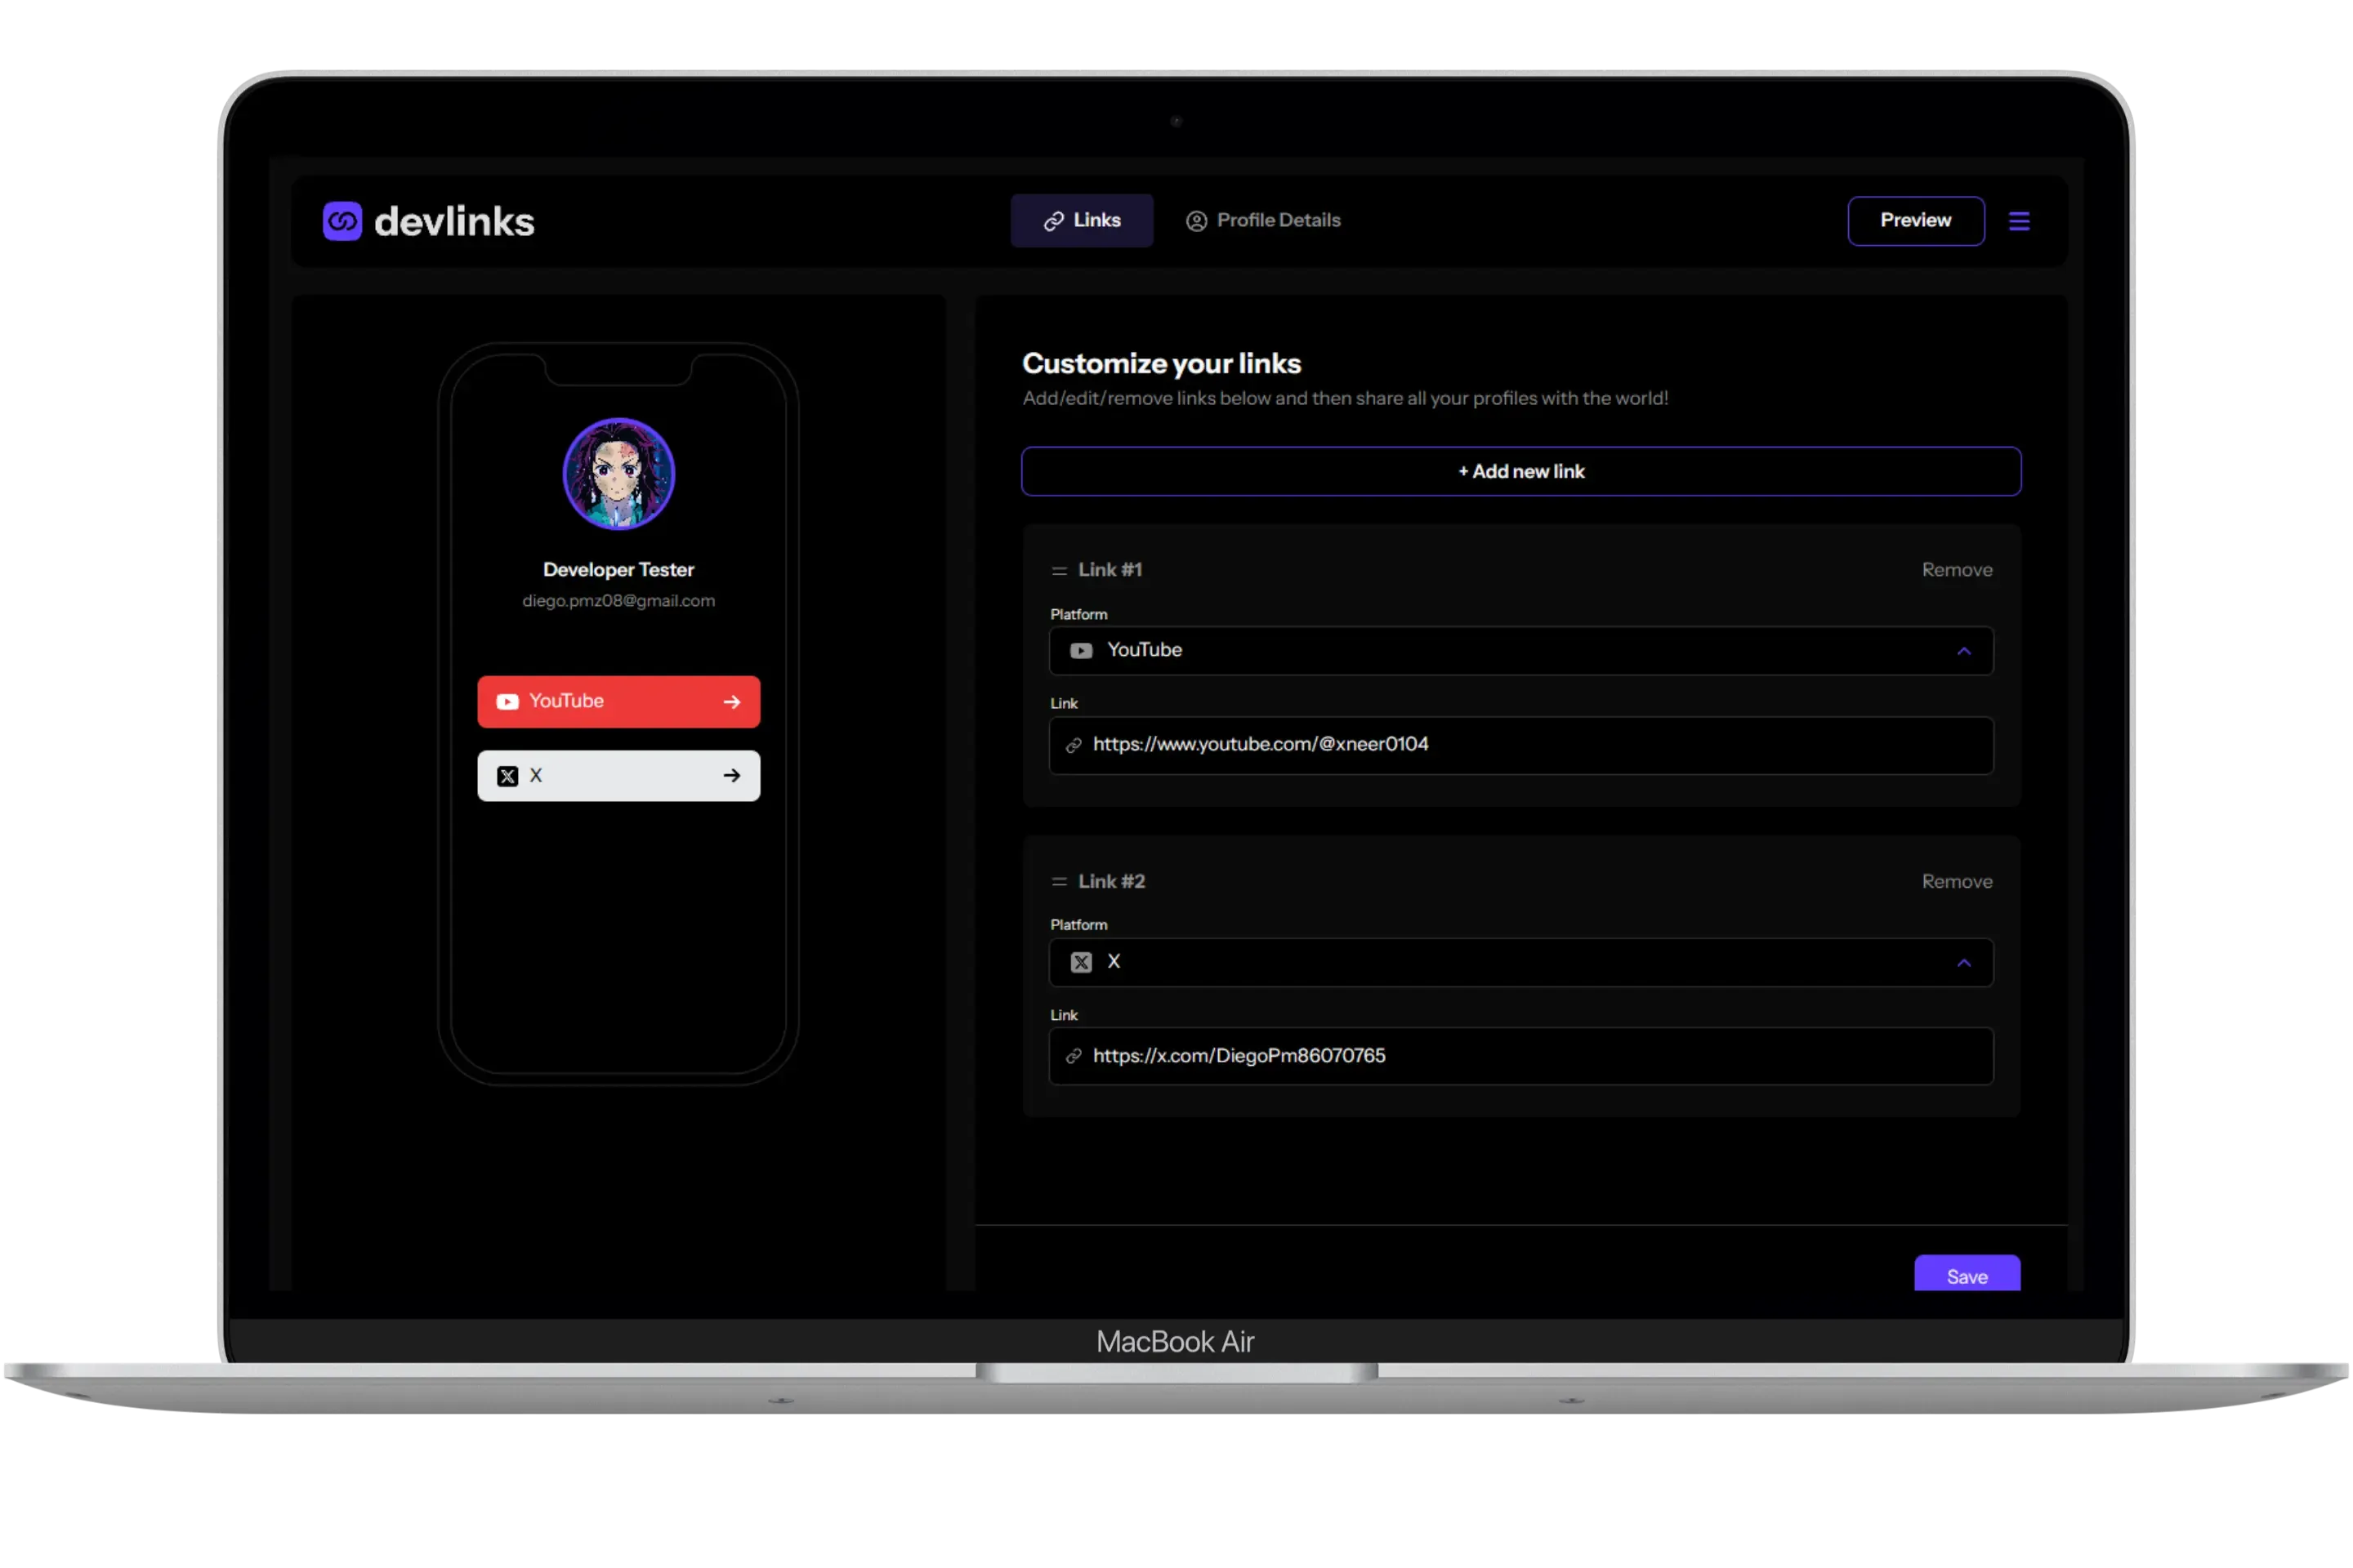The height and width of the screenshot is (1568, 2353).
Task: Click the devlinks logo icon
Action: pos(342,221)
